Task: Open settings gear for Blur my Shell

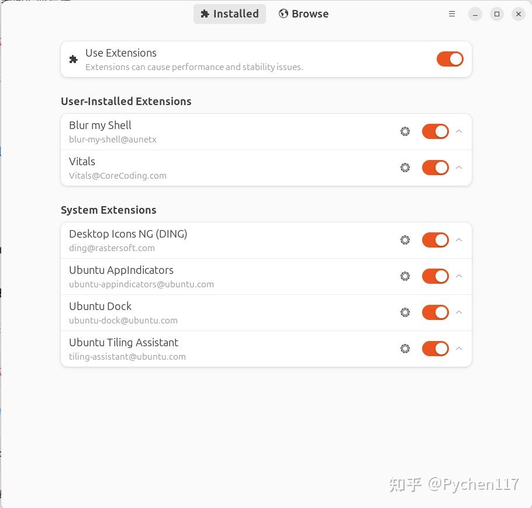Action: point(405,131)
